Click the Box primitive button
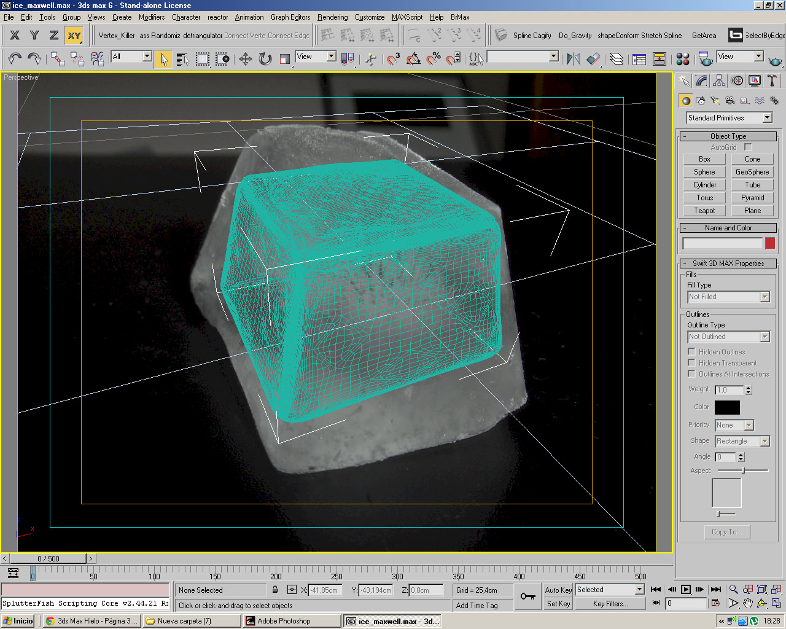The image size is (786, 629). [x=704, y=159]
